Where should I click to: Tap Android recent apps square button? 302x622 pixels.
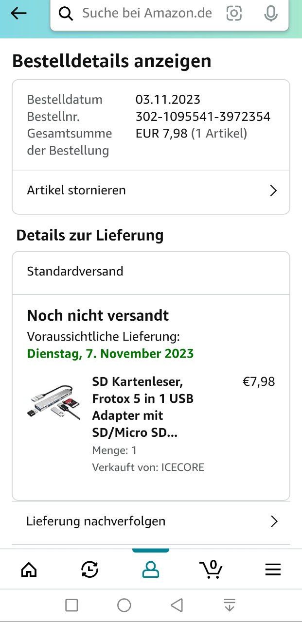pyautogui.click(x=71, y=605)
